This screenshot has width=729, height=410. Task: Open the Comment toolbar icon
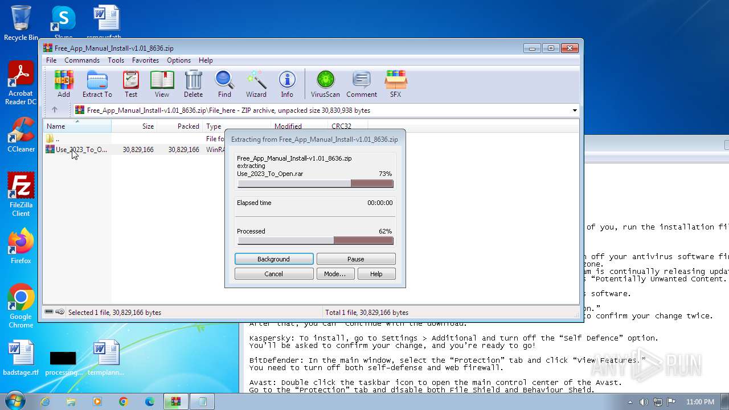(x=362, y=84)
